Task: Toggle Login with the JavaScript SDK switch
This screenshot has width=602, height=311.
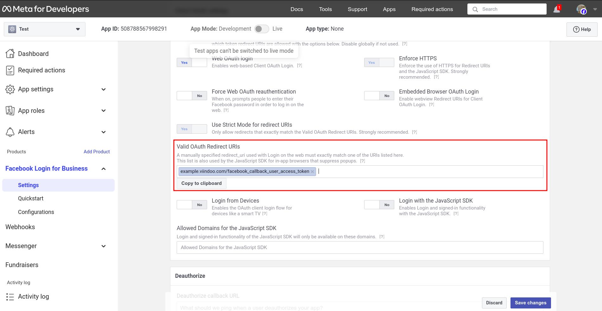Action: point(379,205)
